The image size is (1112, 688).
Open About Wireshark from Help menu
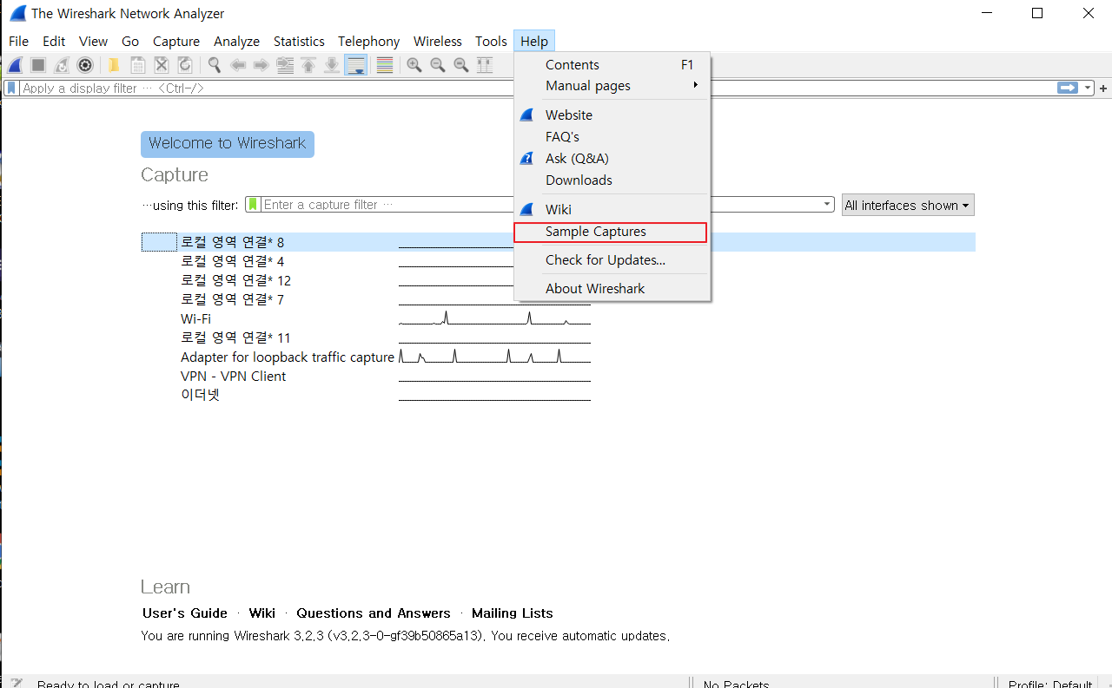click(612, 288)
